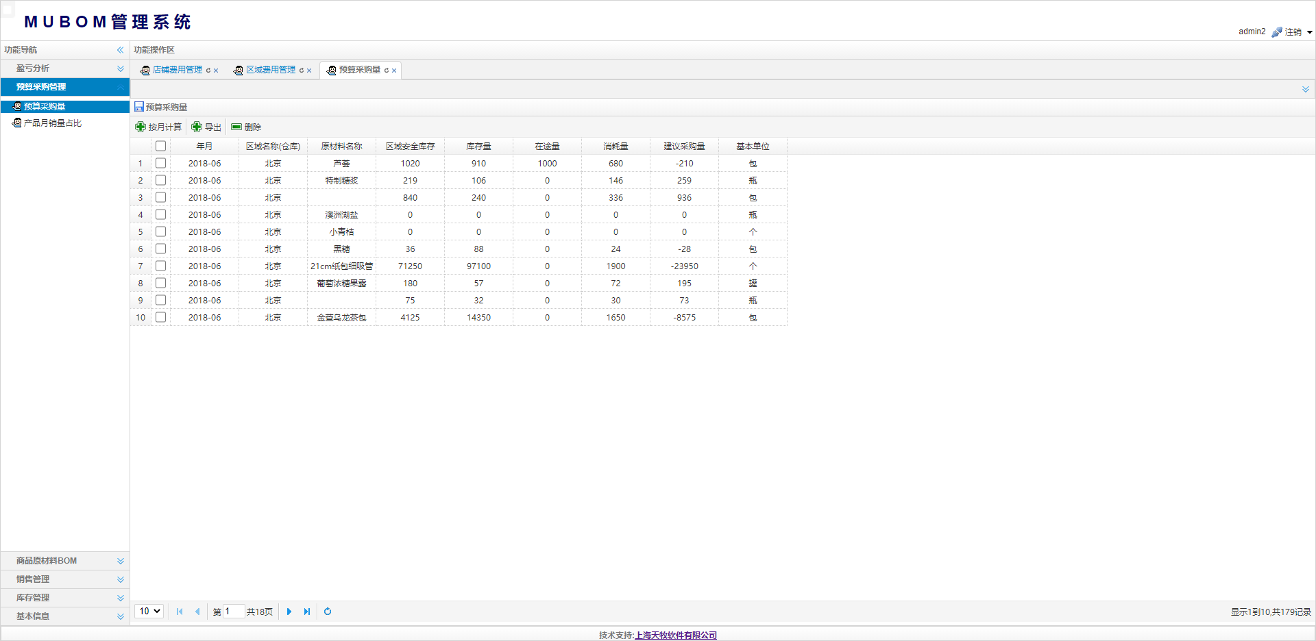
Task: Check the row 2 特制糖浆 checkbox
Action: tap(160, 180)
